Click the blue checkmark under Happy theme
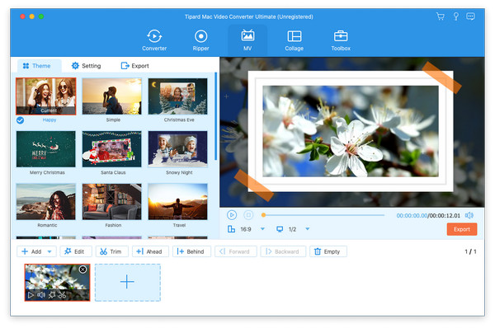 click(x=20, y=120)
